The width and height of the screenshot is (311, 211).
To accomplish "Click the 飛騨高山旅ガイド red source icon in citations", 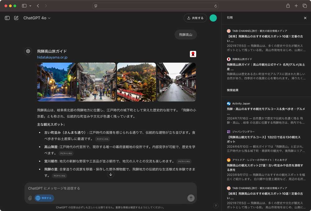I will click(229, 59).
